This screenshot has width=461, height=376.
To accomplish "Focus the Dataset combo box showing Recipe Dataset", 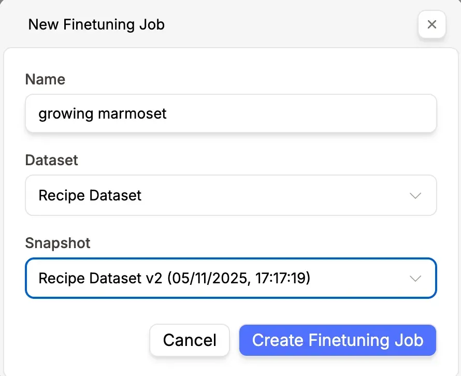I will tap(230, 195).
